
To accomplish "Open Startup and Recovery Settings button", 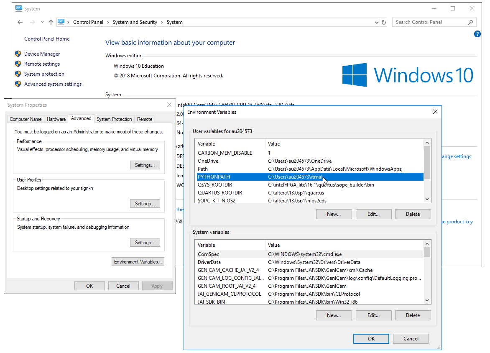I will [145, 242].
